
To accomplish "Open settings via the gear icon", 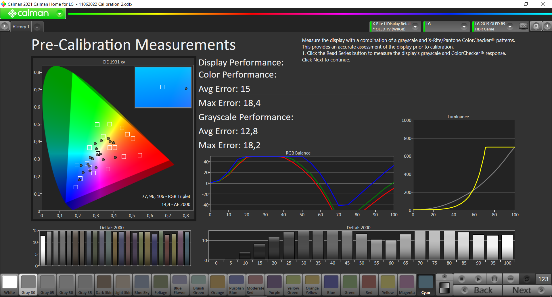I will 536,26.
